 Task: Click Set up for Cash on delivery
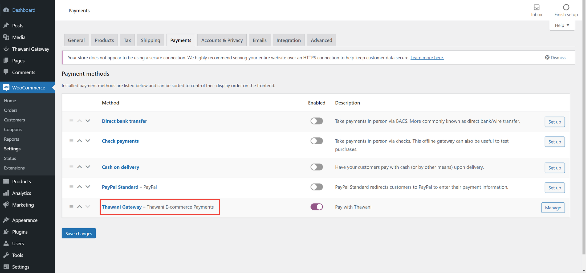coord(555,168)
